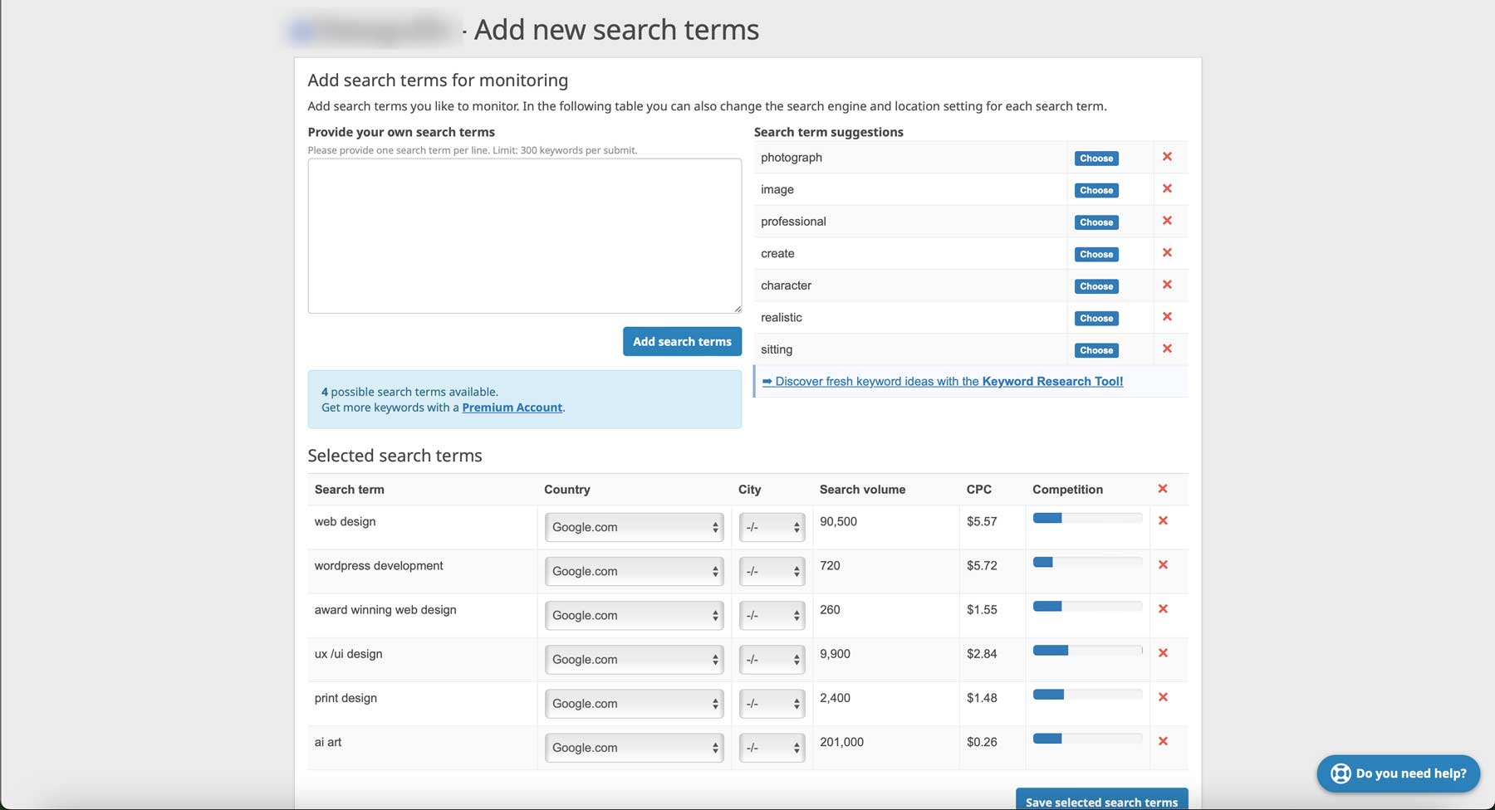Click the Add search terms button

682,341
